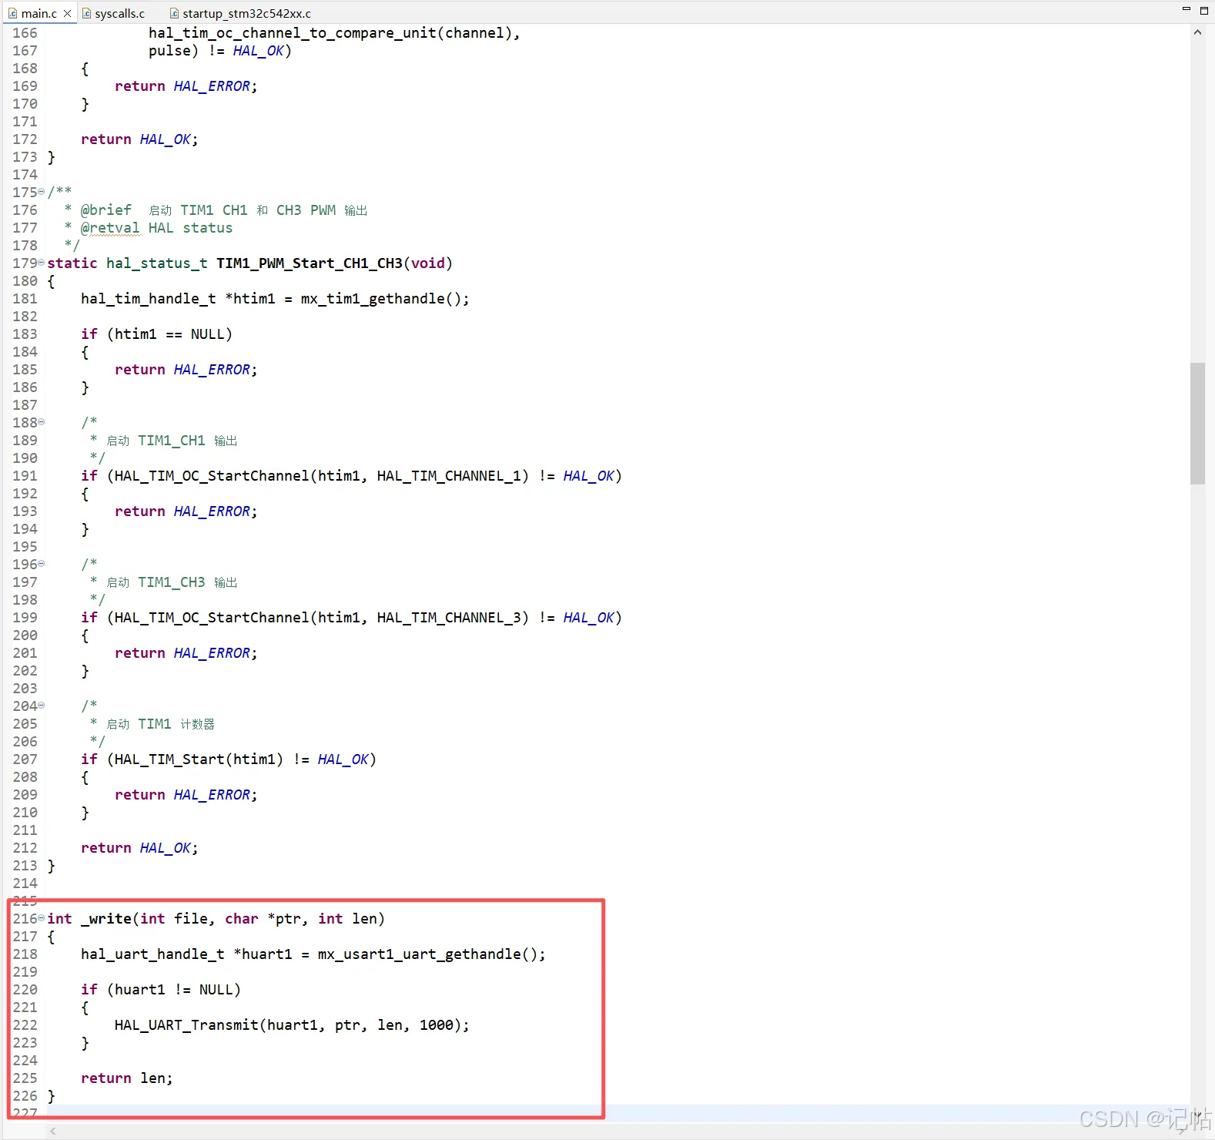Click the @brief tag in the comment
The height and width of the screenshot is (1140, 1215).
(106, 210)
